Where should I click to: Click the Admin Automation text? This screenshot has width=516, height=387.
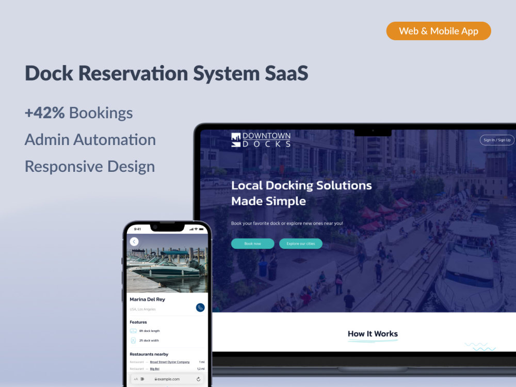(x=90, y=139)
